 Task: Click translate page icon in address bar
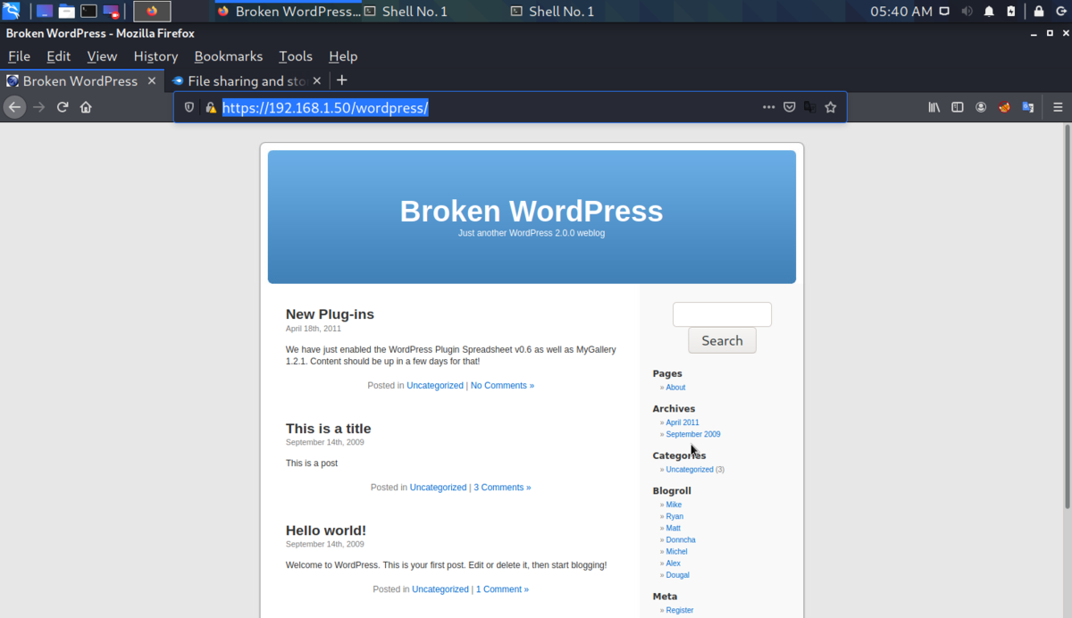[809, 107]
